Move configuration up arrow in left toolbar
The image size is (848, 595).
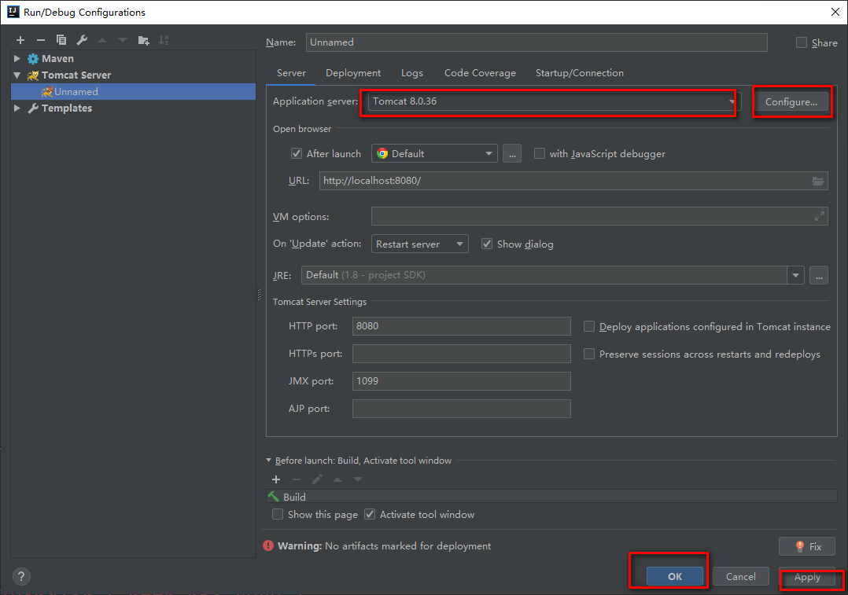(102, 40)
